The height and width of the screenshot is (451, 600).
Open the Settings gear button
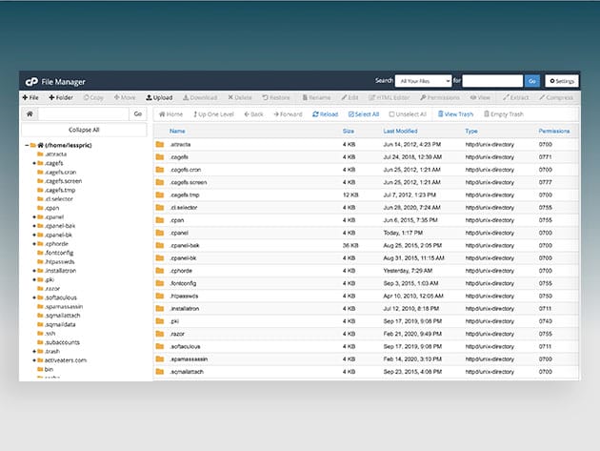[x=561, y=82]
